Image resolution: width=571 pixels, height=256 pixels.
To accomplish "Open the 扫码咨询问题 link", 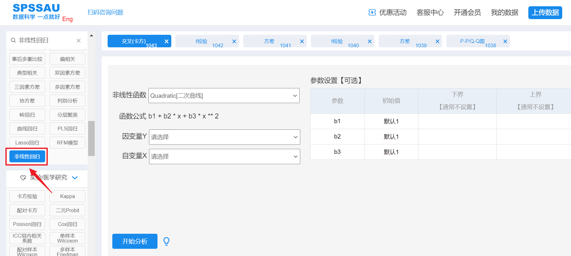I will coord(105,12).
